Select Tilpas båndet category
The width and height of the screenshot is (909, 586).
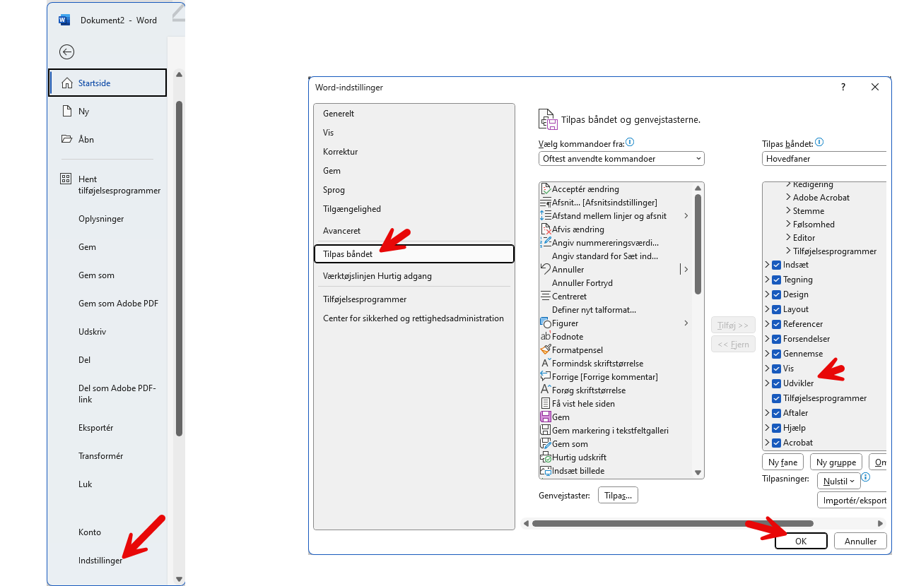pos(414,254)
